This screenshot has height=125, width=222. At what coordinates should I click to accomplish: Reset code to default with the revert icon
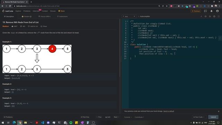210,16
